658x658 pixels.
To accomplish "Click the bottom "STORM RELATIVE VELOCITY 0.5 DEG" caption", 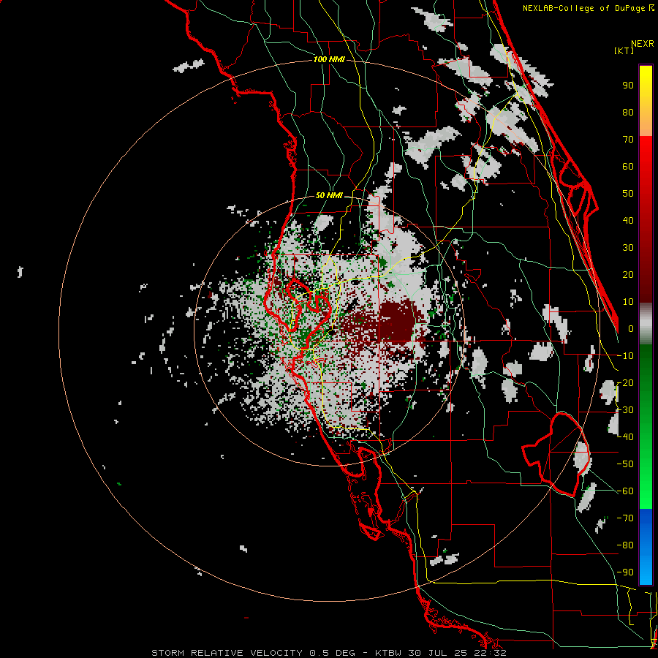I will (253, 653).
